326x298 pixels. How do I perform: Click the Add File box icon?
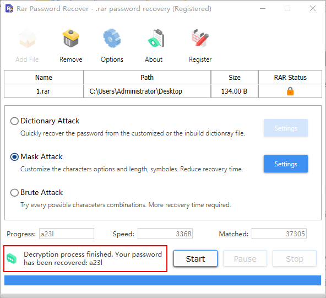27,39
